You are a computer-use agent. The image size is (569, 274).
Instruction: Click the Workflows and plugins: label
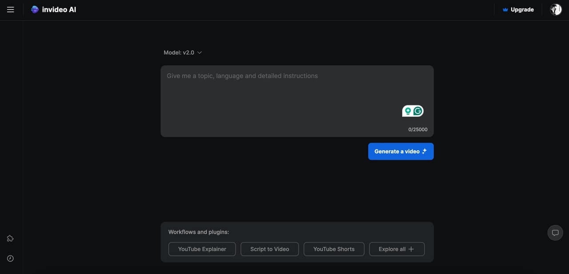[199, 232]
